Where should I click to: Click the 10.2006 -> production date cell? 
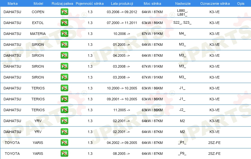[122, 34]
